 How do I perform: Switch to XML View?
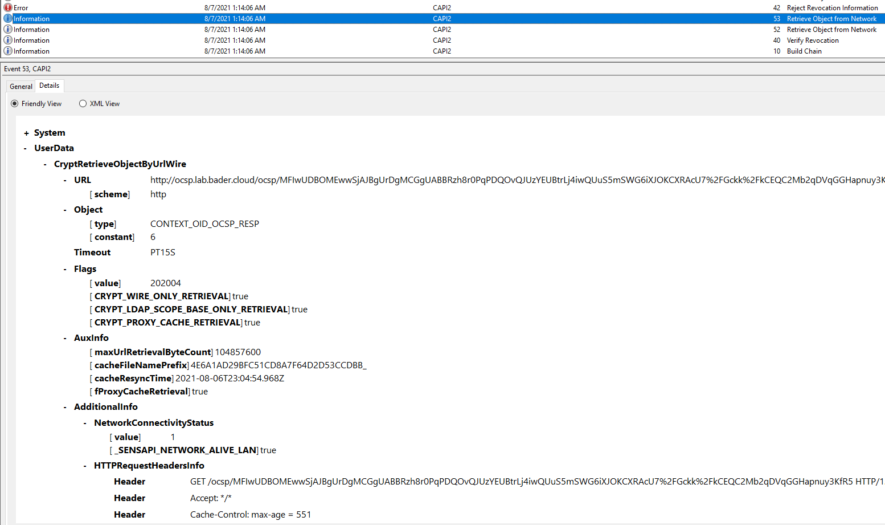83,103
